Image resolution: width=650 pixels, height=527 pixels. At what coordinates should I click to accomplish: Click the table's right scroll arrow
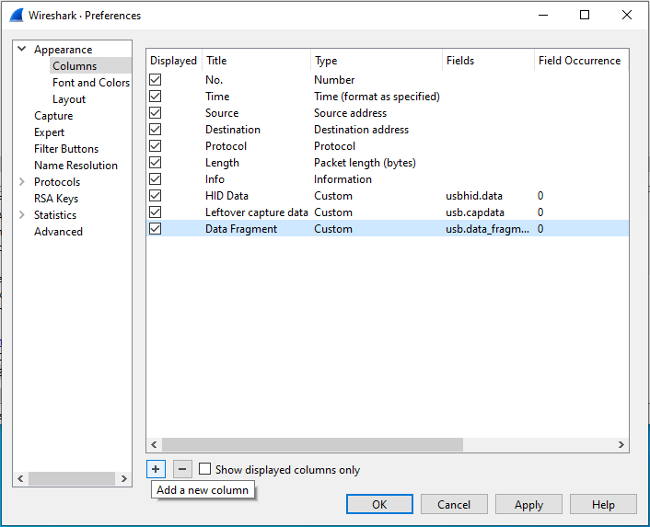(x=621, y=444)
